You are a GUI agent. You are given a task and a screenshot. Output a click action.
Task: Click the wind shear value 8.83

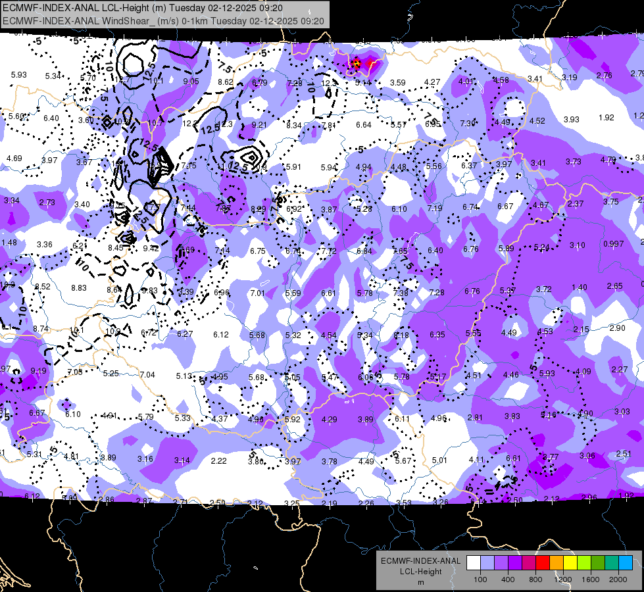pos(79,288)
